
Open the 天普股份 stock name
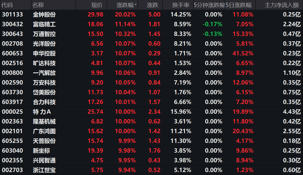(x=44, y=141)
